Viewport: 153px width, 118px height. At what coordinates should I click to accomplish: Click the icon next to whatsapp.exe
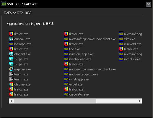point(66,79)
